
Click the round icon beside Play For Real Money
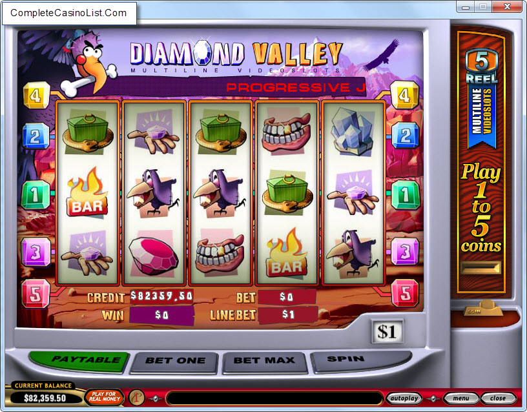pos(136,398)
